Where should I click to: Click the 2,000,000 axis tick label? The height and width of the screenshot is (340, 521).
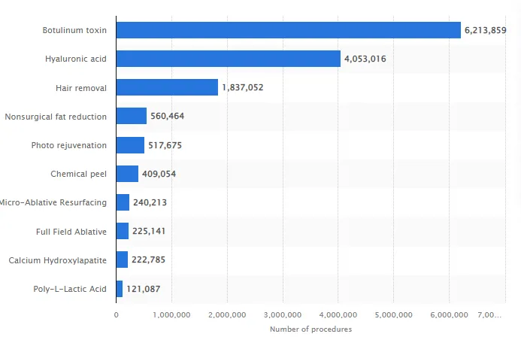coord(227,314)
